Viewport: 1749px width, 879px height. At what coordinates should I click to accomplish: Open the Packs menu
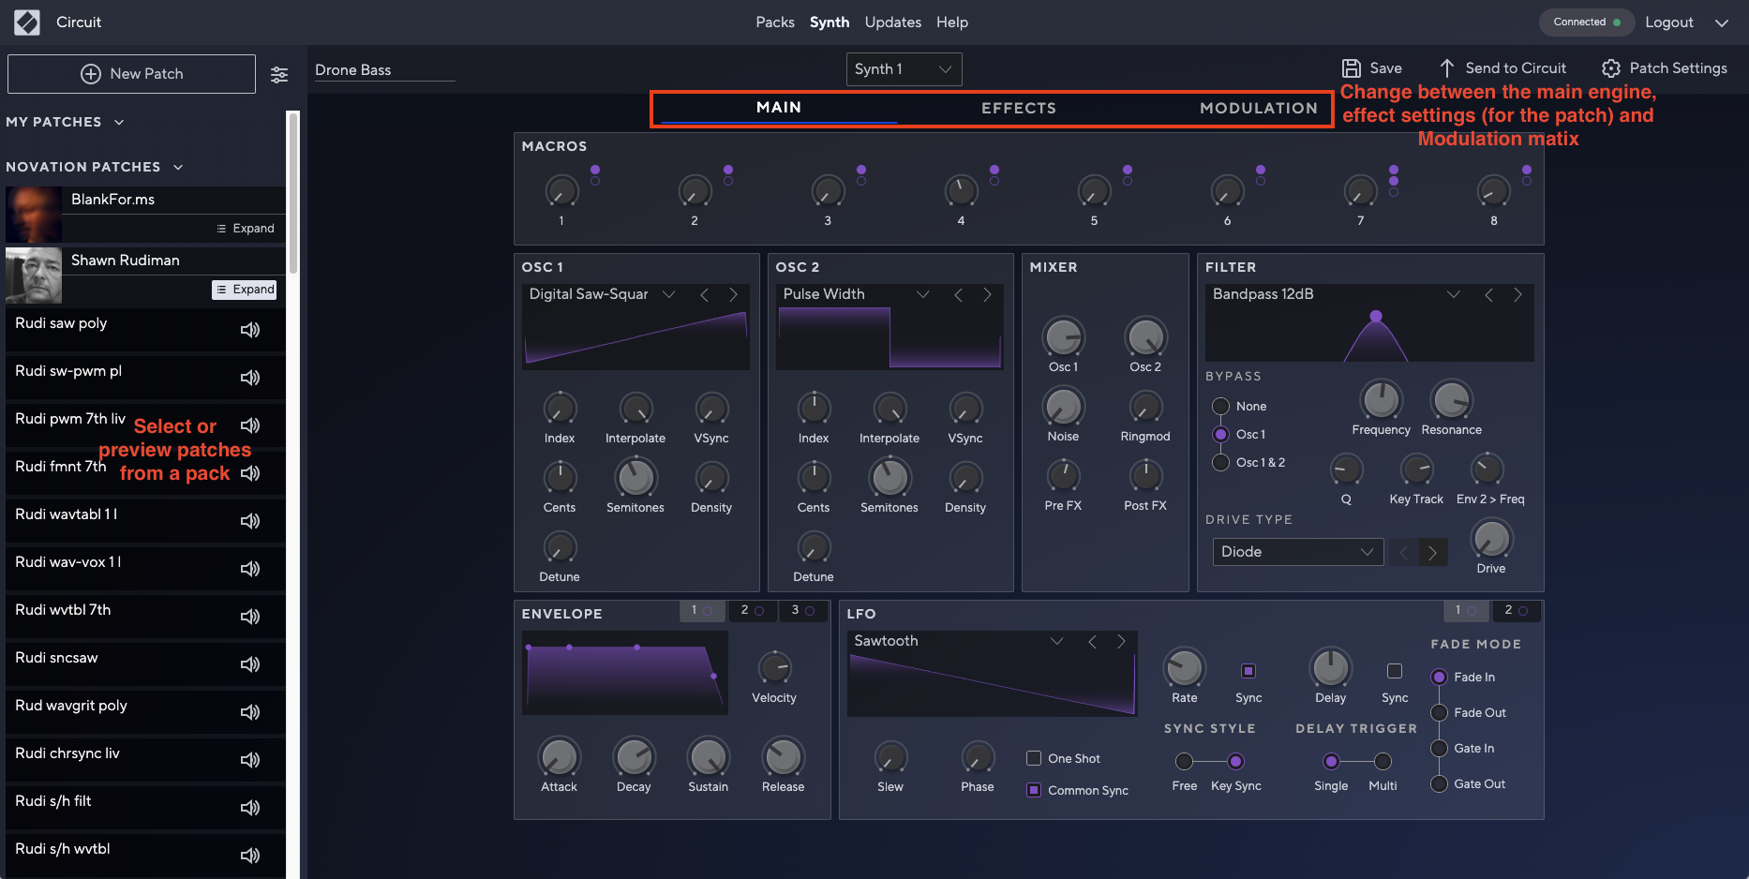(775, 22)
